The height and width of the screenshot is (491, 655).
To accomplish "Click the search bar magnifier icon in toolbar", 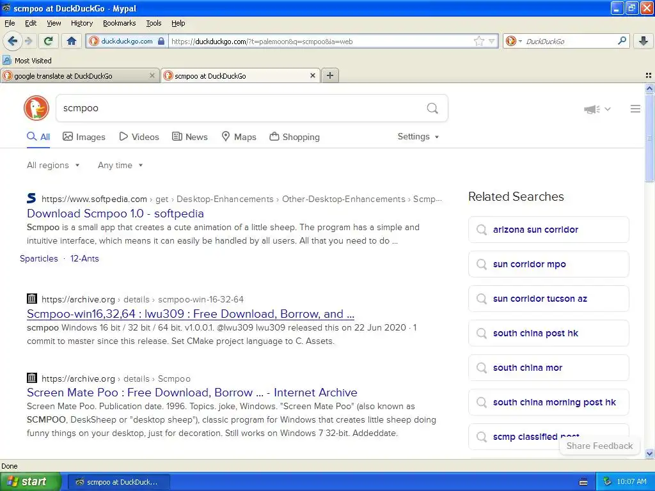I will (622, 41).
